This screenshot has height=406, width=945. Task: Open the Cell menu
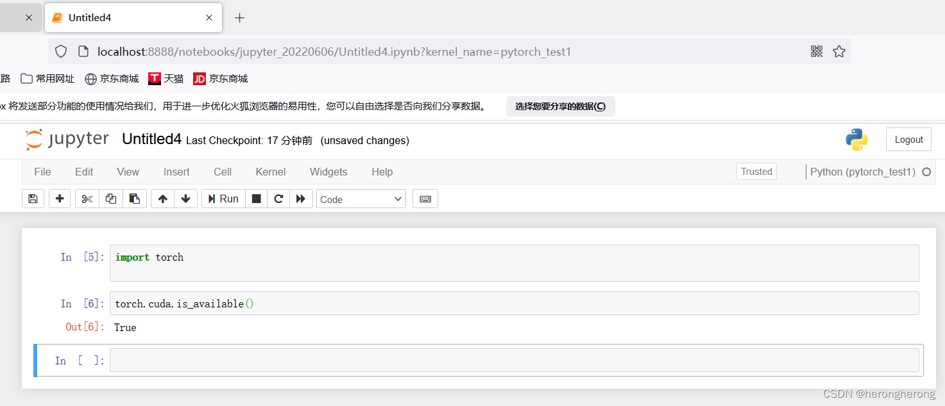222,172
